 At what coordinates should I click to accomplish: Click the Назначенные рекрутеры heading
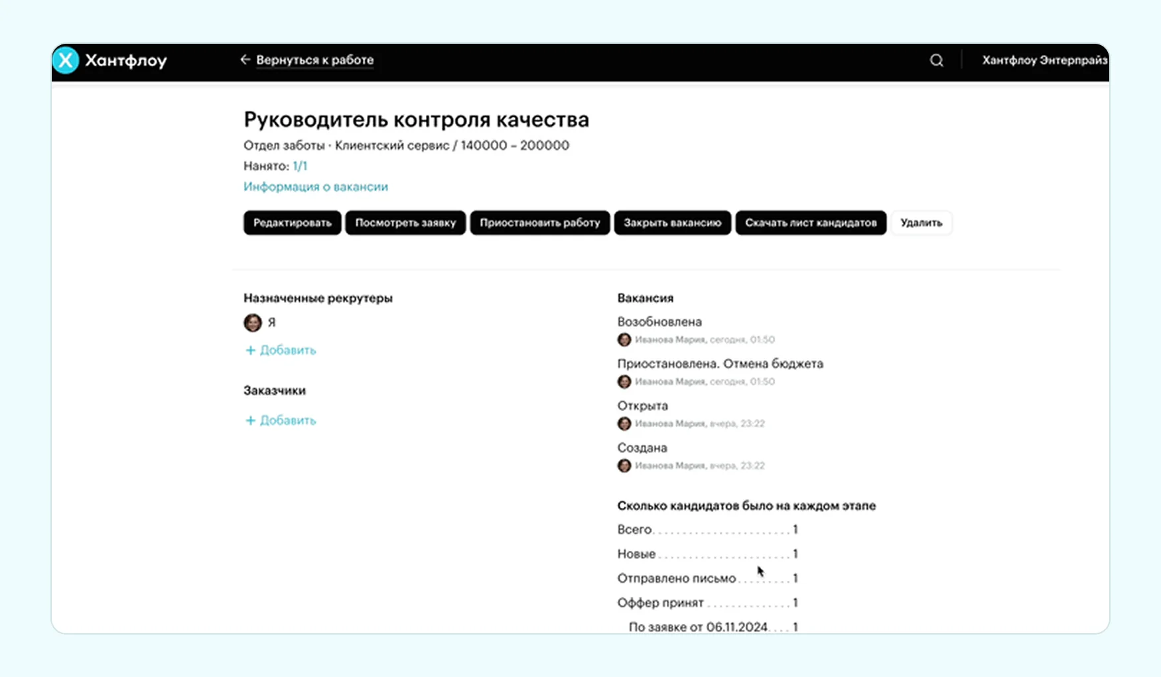318,298
